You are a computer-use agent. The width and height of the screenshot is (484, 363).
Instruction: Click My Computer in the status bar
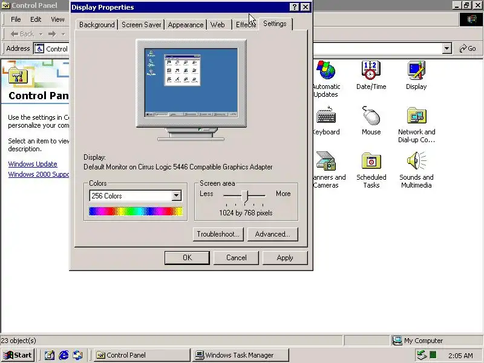pos(417,341)
